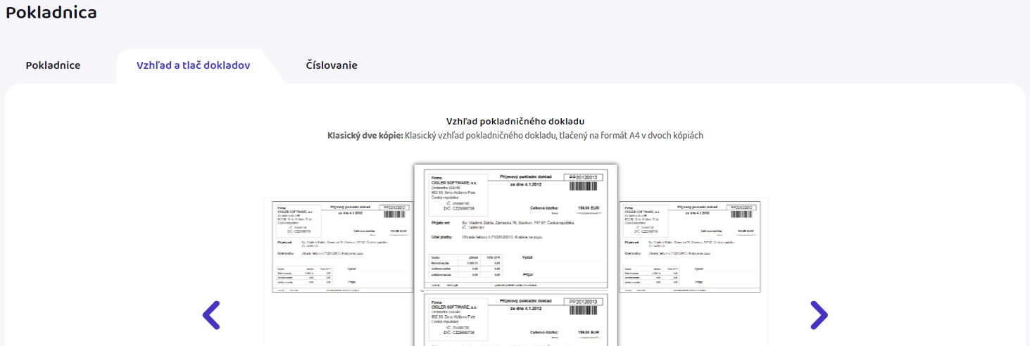
Task: Click the lower copy in the center preview
Action: [515, 320]
